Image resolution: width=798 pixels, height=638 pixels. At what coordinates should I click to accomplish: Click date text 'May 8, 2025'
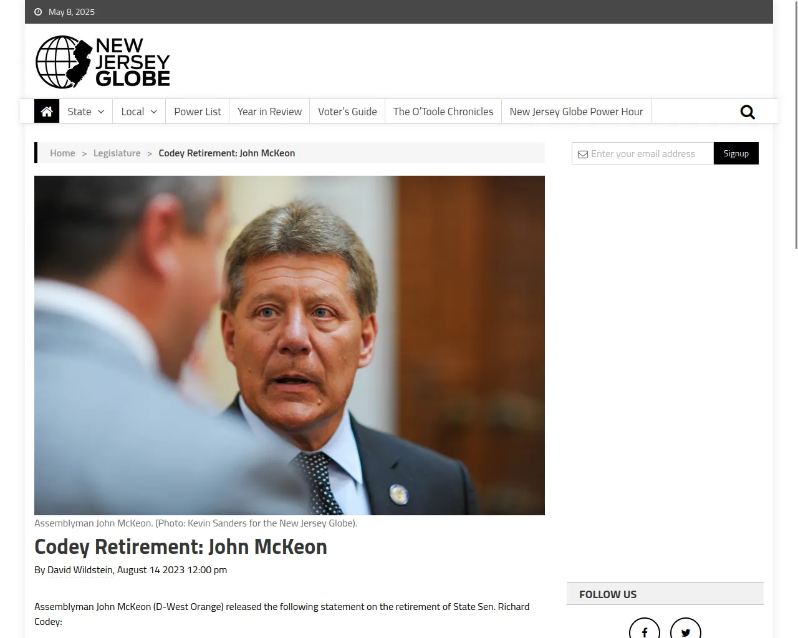click(72, 12)
